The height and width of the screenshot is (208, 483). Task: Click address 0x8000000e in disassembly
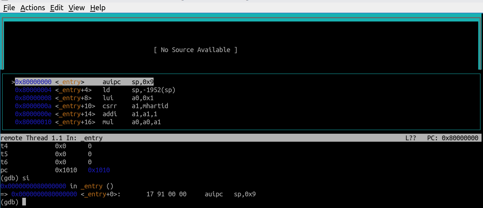coord(33,114)
